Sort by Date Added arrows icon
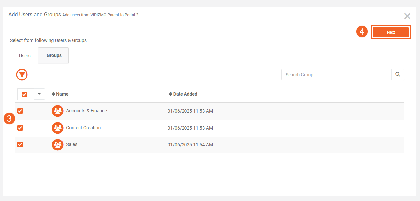Viewport: 420px width, 201px height. [171, 94]
